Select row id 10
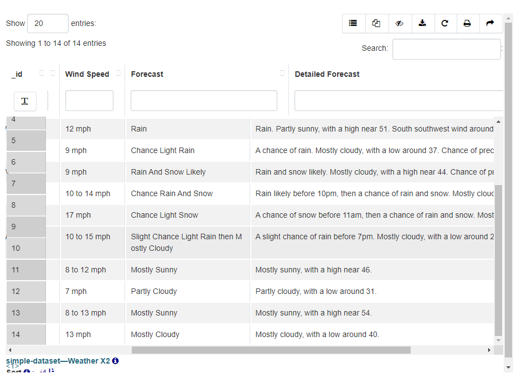The height and width of the screenshot is (389, 517). 26,248
